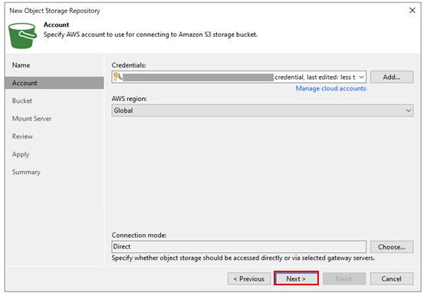Viewport: 424px width, 293px height.
Task: Click the Choose... connection mode button
Action: pos(392,247)
